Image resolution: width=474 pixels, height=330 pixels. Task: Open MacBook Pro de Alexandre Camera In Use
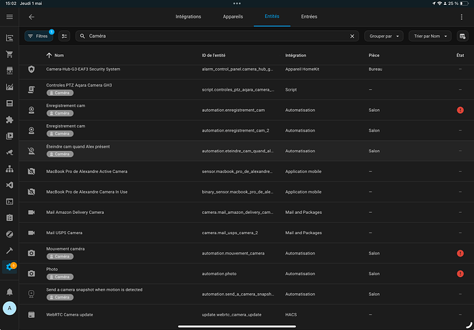(247, 191)
